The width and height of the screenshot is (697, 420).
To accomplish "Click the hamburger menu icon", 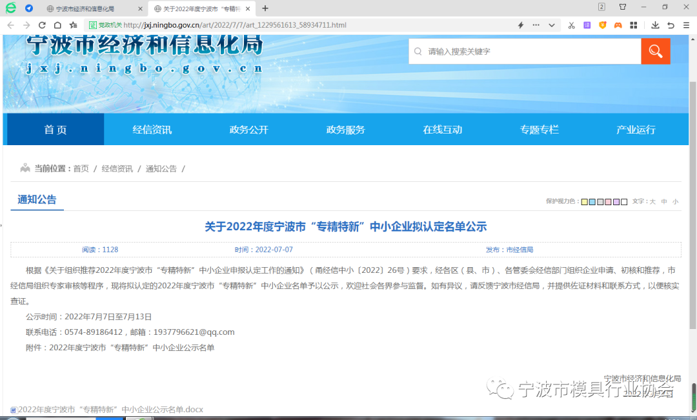I will point(686,25).
